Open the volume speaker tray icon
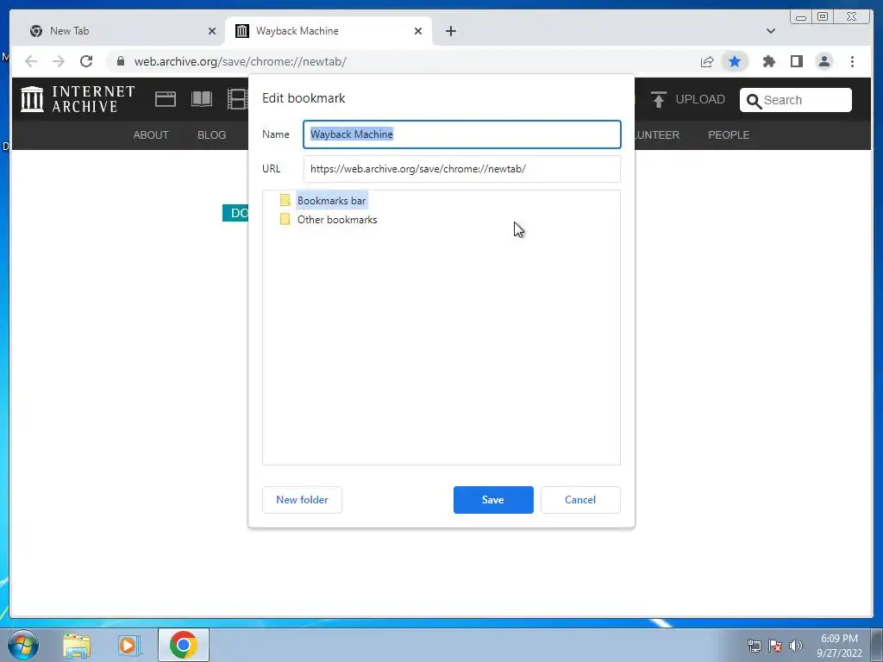Viewport: 883px width, 662px height. coord(796,646)
